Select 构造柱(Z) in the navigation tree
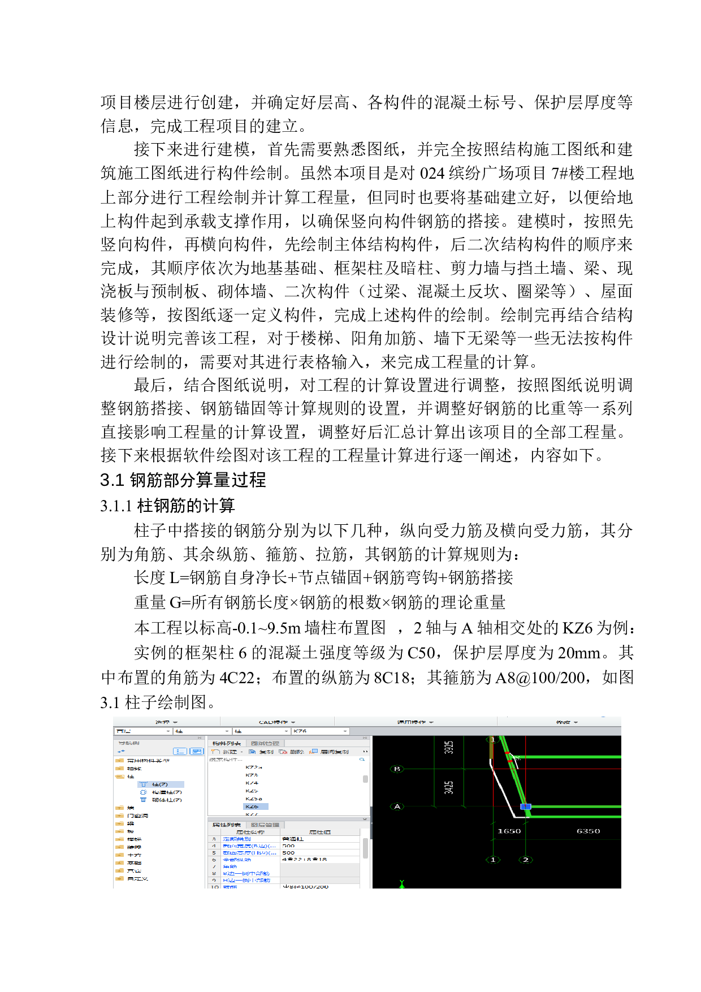The image size is (701, 992). pos(166,792)
